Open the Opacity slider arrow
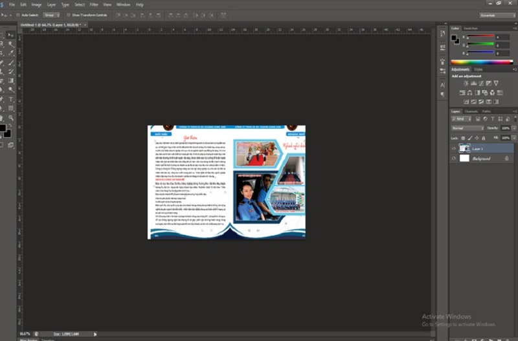This screenshot has height=341, width=518. 514,128
